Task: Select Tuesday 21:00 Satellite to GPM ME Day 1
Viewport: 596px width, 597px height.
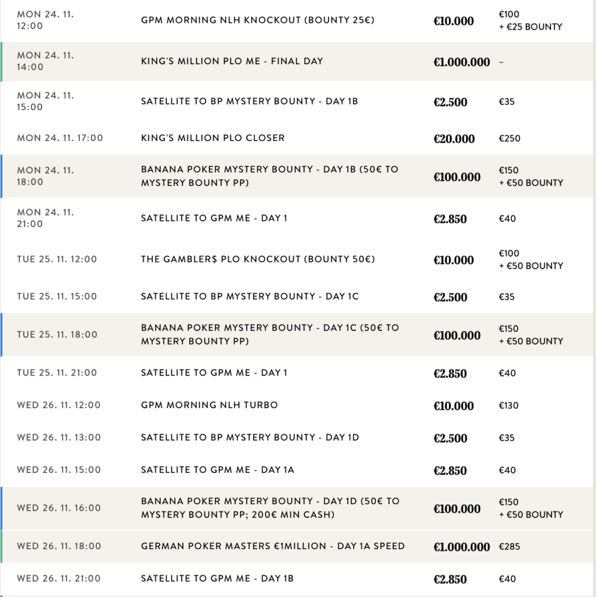Action: click(214, 373)
